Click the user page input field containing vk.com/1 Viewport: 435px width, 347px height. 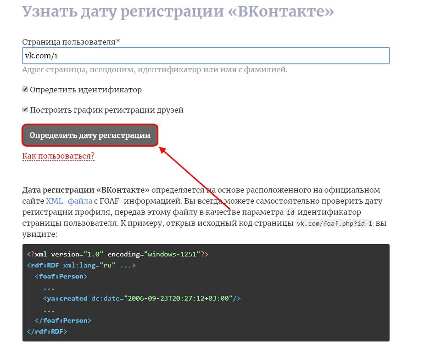pyautogui.click(x=206, y=56)
